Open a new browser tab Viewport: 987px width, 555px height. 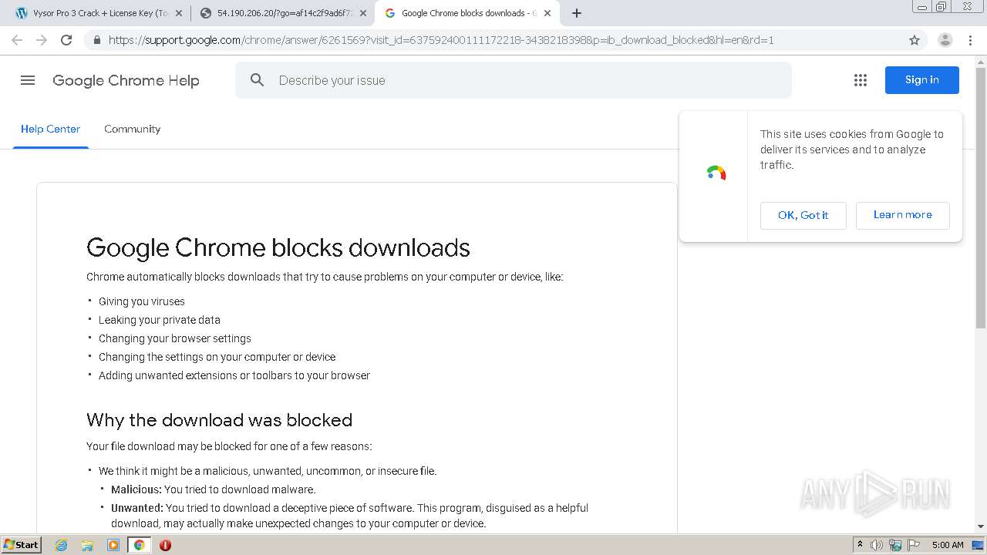576,13
